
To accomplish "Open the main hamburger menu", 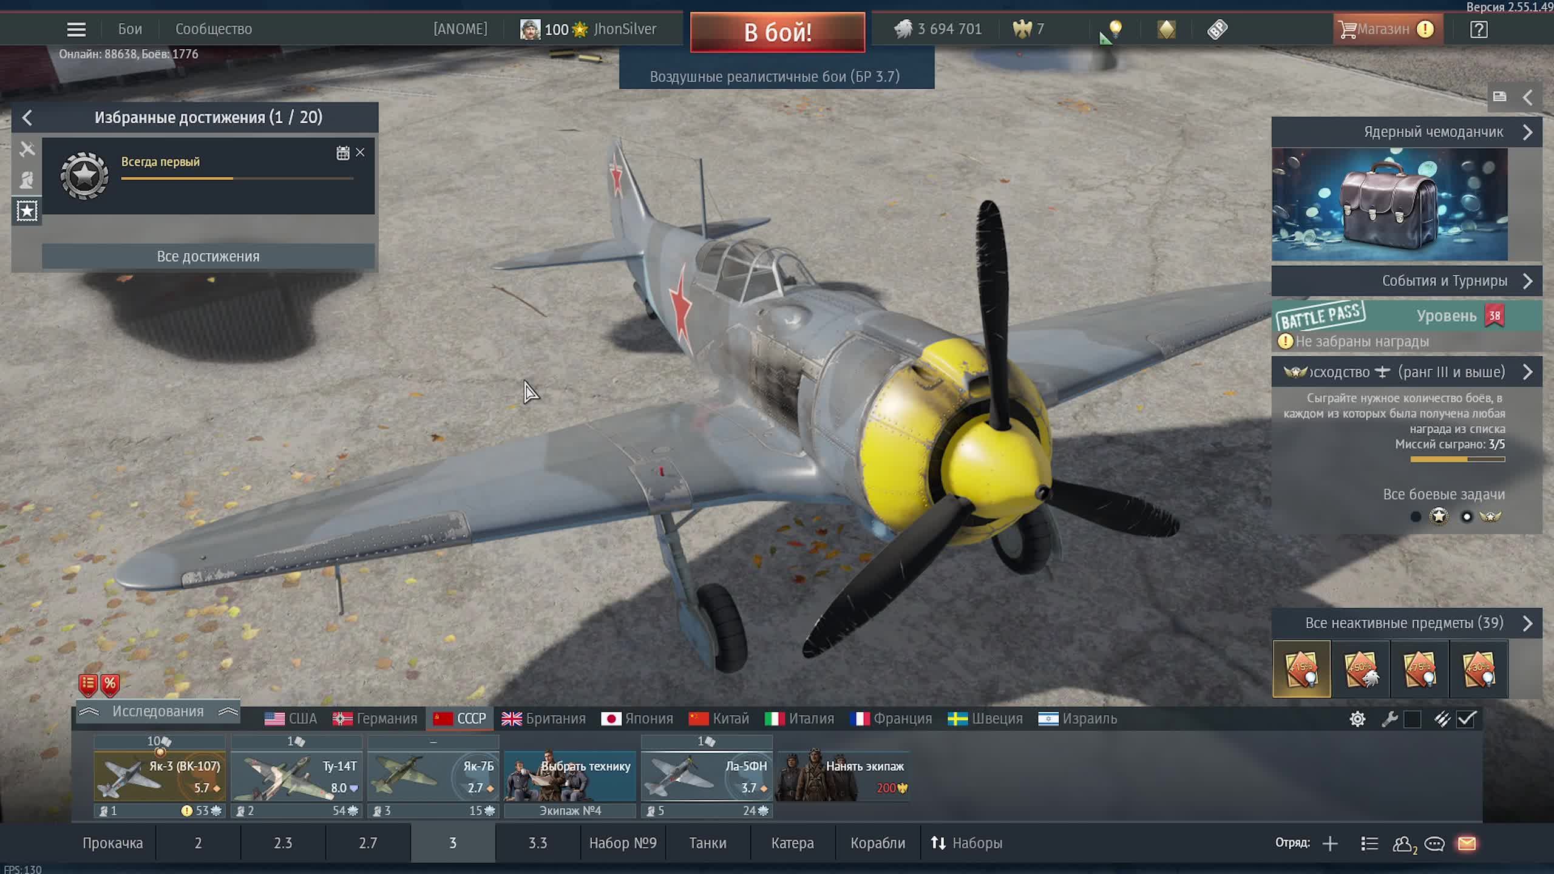I will point(76,29).
